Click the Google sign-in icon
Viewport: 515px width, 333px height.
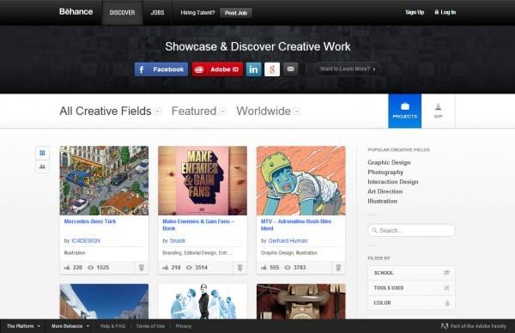tap(272, 70)
